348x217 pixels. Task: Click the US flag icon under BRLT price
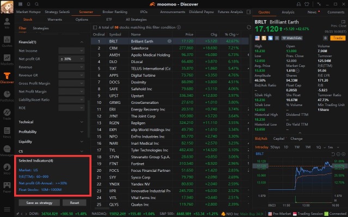(257, 38)
